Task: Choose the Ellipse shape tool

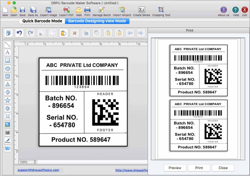Action: pos(8,69)
